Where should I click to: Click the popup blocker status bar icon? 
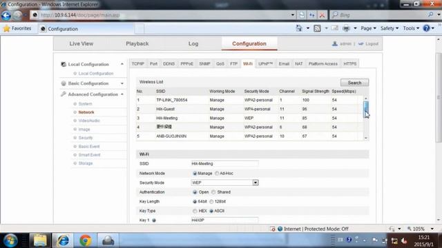pyautogui.click(x=272, y=229)
